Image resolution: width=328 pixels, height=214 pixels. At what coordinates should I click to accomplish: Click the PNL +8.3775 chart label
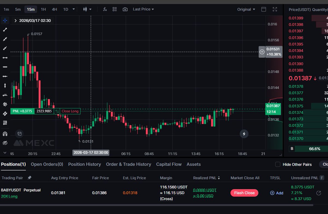[x=22, y=111]
